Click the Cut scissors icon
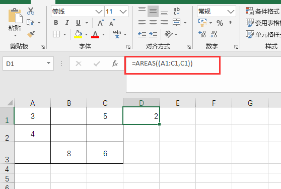This screenshot has height=189, width=281. pos(31,11)
